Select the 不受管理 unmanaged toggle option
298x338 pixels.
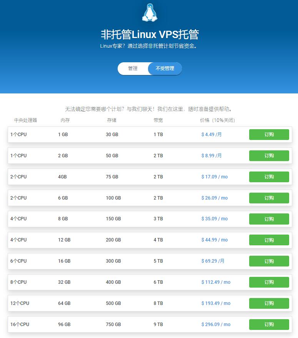[x=165, y=68]
